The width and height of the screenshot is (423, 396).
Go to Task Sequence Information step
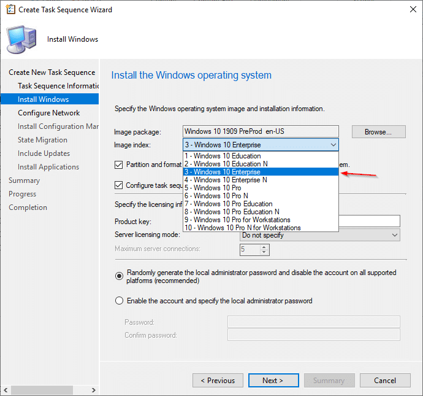click(58, 86)
